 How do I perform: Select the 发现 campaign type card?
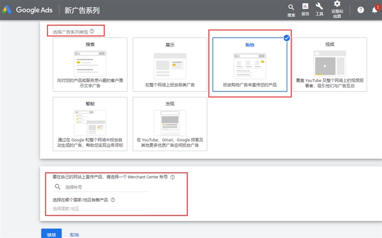pos(170,124)
